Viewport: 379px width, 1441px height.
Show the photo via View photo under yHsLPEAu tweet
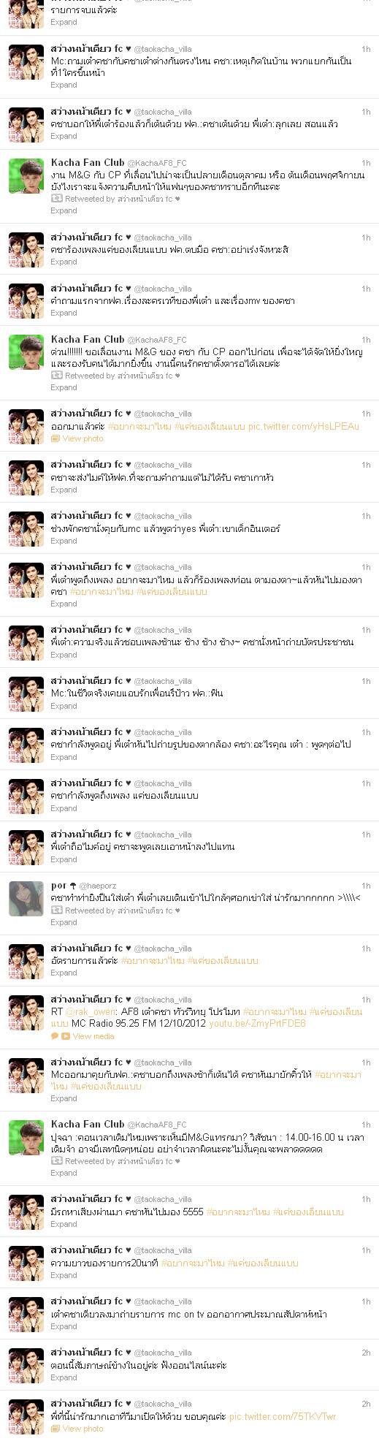pos(83,438)
